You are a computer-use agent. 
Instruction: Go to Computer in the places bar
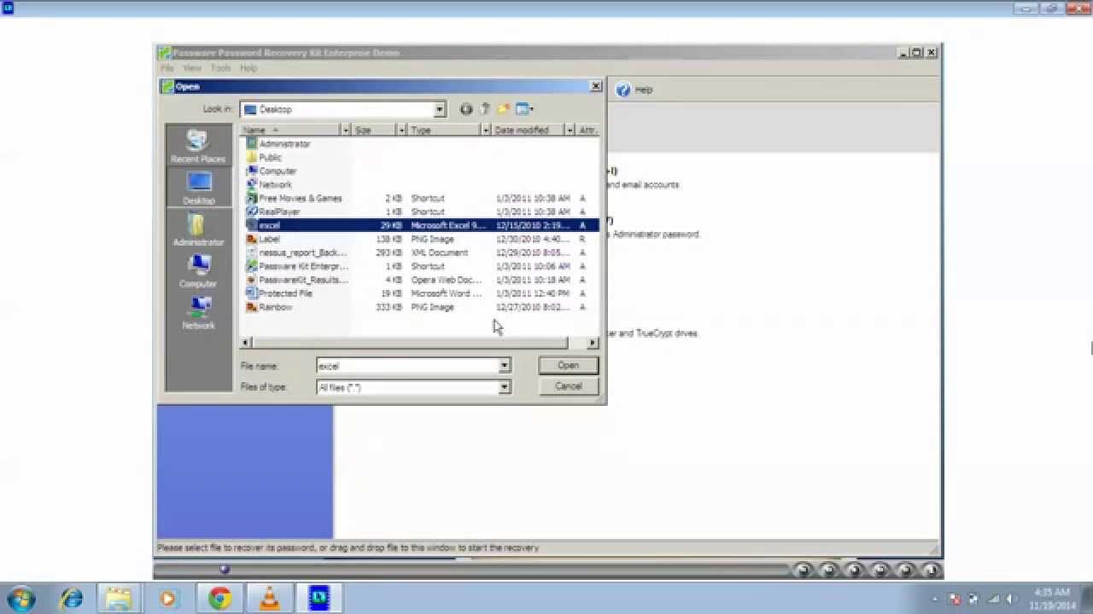[x=198, y=271]
